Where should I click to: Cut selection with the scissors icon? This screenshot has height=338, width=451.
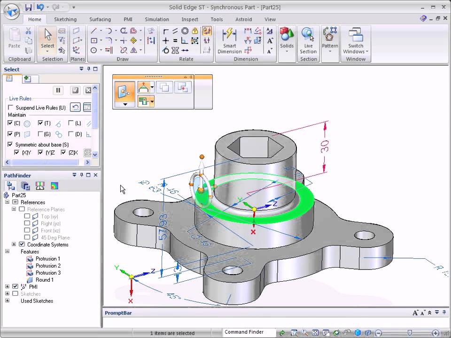coord(28,31)
